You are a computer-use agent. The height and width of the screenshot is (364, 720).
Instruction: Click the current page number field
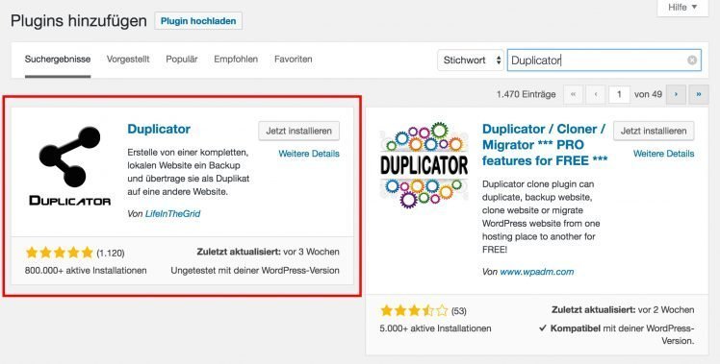tap(619, 94)
